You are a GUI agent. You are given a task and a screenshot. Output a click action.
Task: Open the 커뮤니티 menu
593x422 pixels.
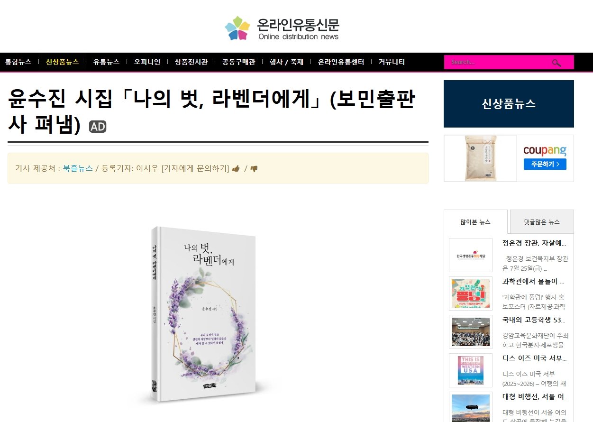pyautogui.click(x=392, y=62)
